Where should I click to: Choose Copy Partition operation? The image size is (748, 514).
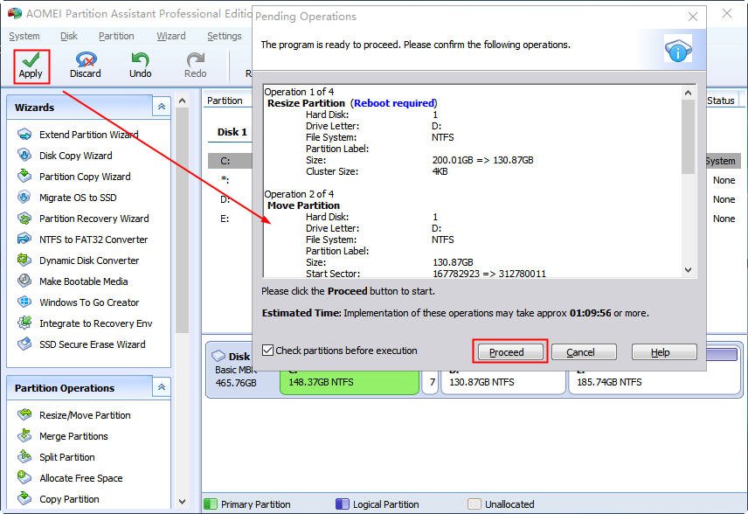[59, 499]
